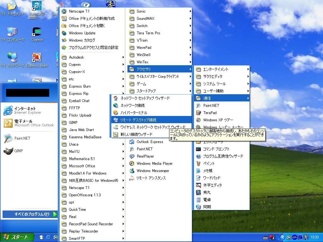Click the Windows カタログ icon

click(x=64, y=40)
